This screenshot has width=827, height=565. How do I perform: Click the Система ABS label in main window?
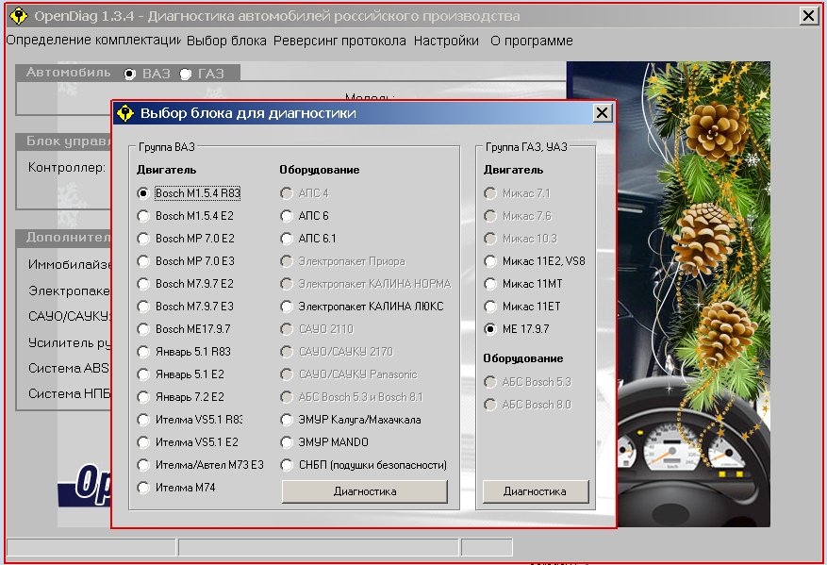coord(69,368)
